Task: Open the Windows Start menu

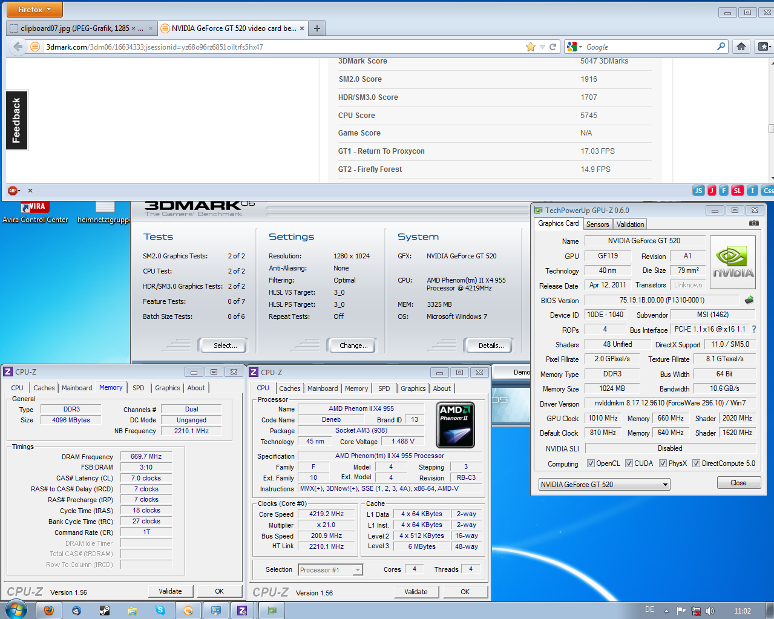Action: coord(16,610)
